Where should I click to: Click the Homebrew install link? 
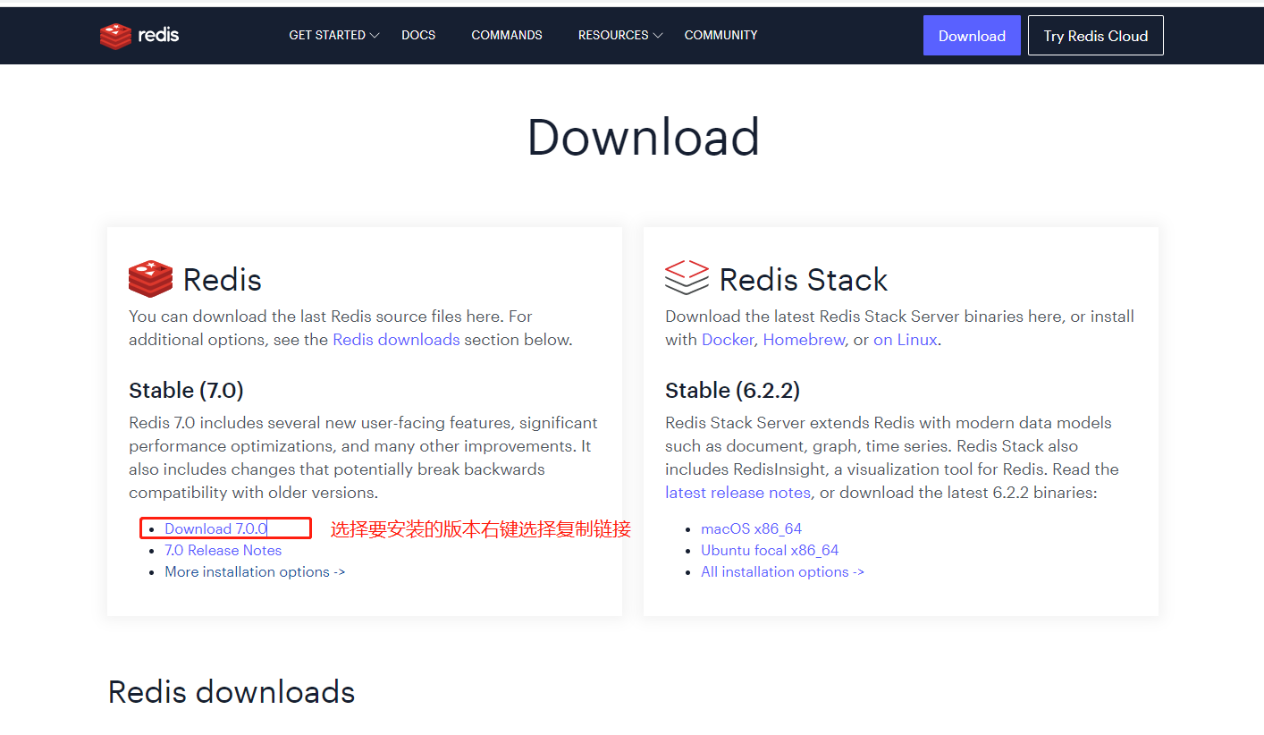tap(804, 340)
